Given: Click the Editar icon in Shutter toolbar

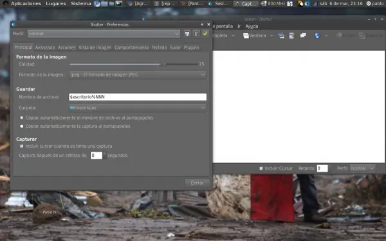Looking at the screenshot, I should click(x=339, y=35).
